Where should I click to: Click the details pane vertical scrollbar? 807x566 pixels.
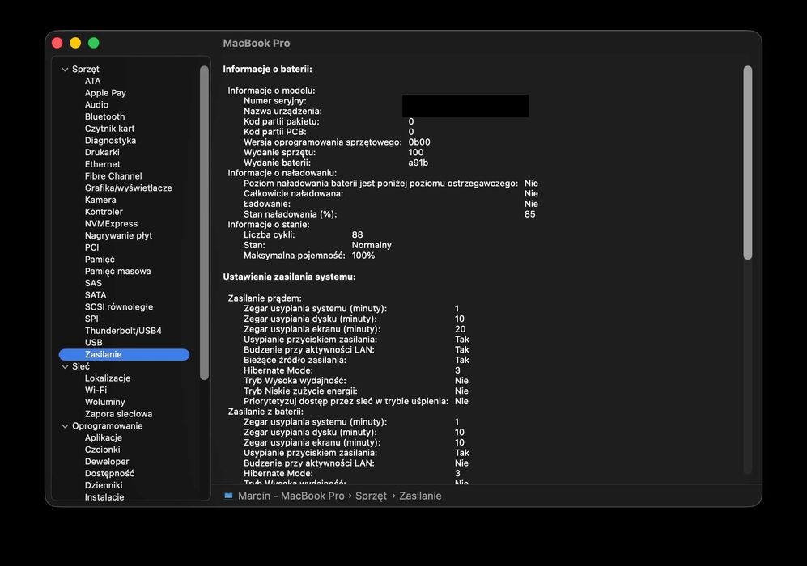[748, 163]
